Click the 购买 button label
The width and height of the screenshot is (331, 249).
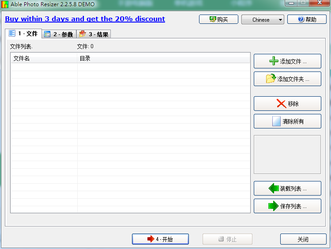click(x=222, y=19)
